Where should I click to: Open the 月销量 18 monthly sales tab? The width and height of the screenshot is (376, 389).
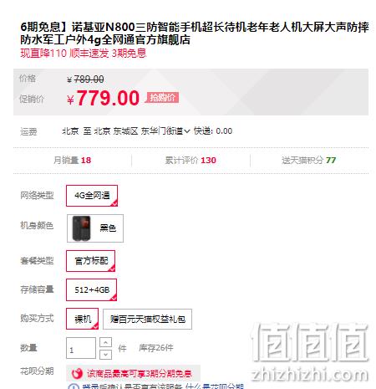click(x=72, y=161)
